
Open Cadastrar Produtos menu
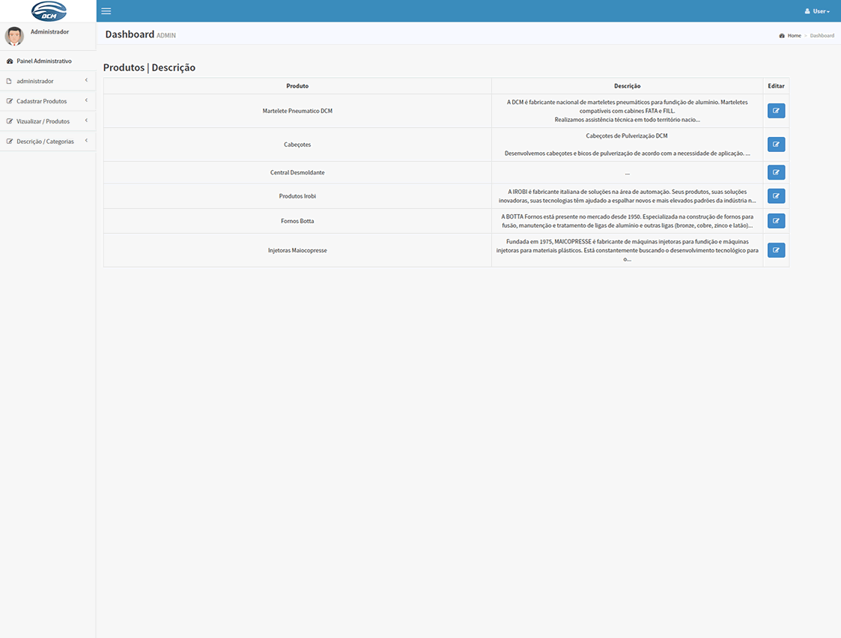pyautogui.click(x=48, y=101)
